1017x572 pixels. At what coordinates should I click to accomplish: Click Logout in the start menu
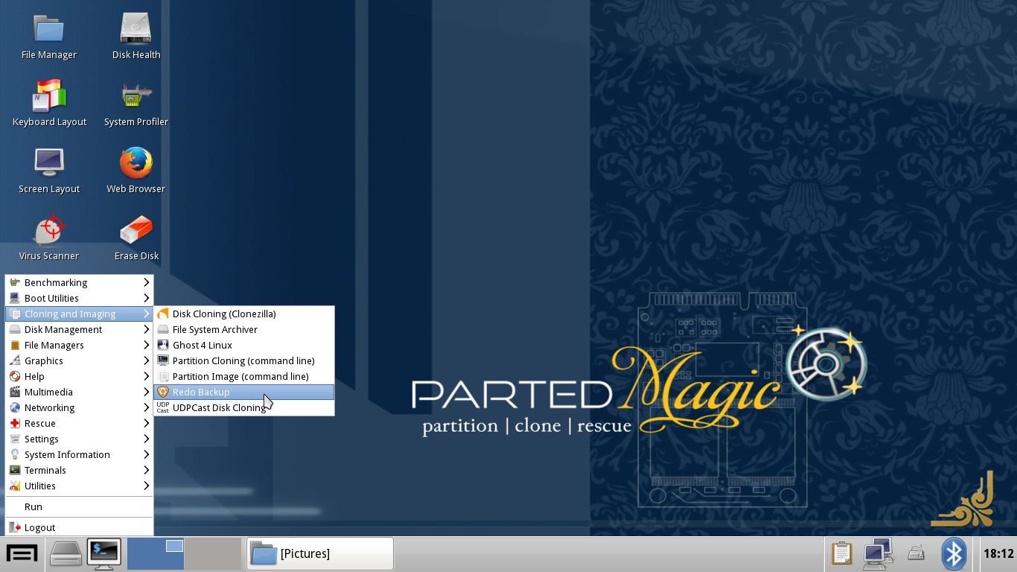pos(39,527)
